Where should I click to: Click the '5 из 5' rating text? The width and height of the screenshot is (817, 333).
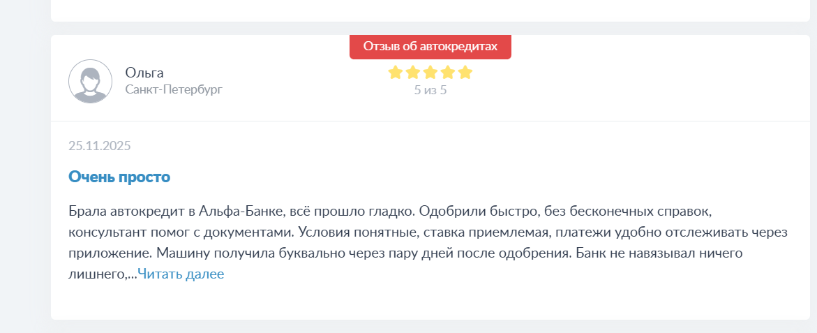(430, 90)
